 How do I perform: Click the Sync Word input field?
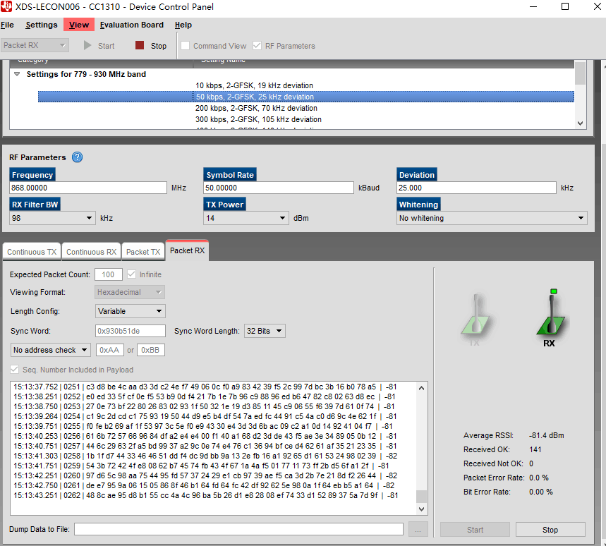click(x=131, y=331)
